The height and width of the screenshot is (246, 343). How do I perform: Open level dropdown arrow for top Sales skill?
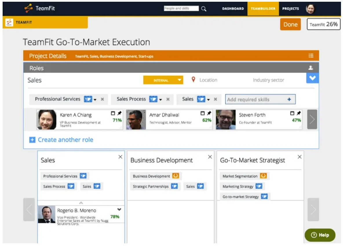209,100
